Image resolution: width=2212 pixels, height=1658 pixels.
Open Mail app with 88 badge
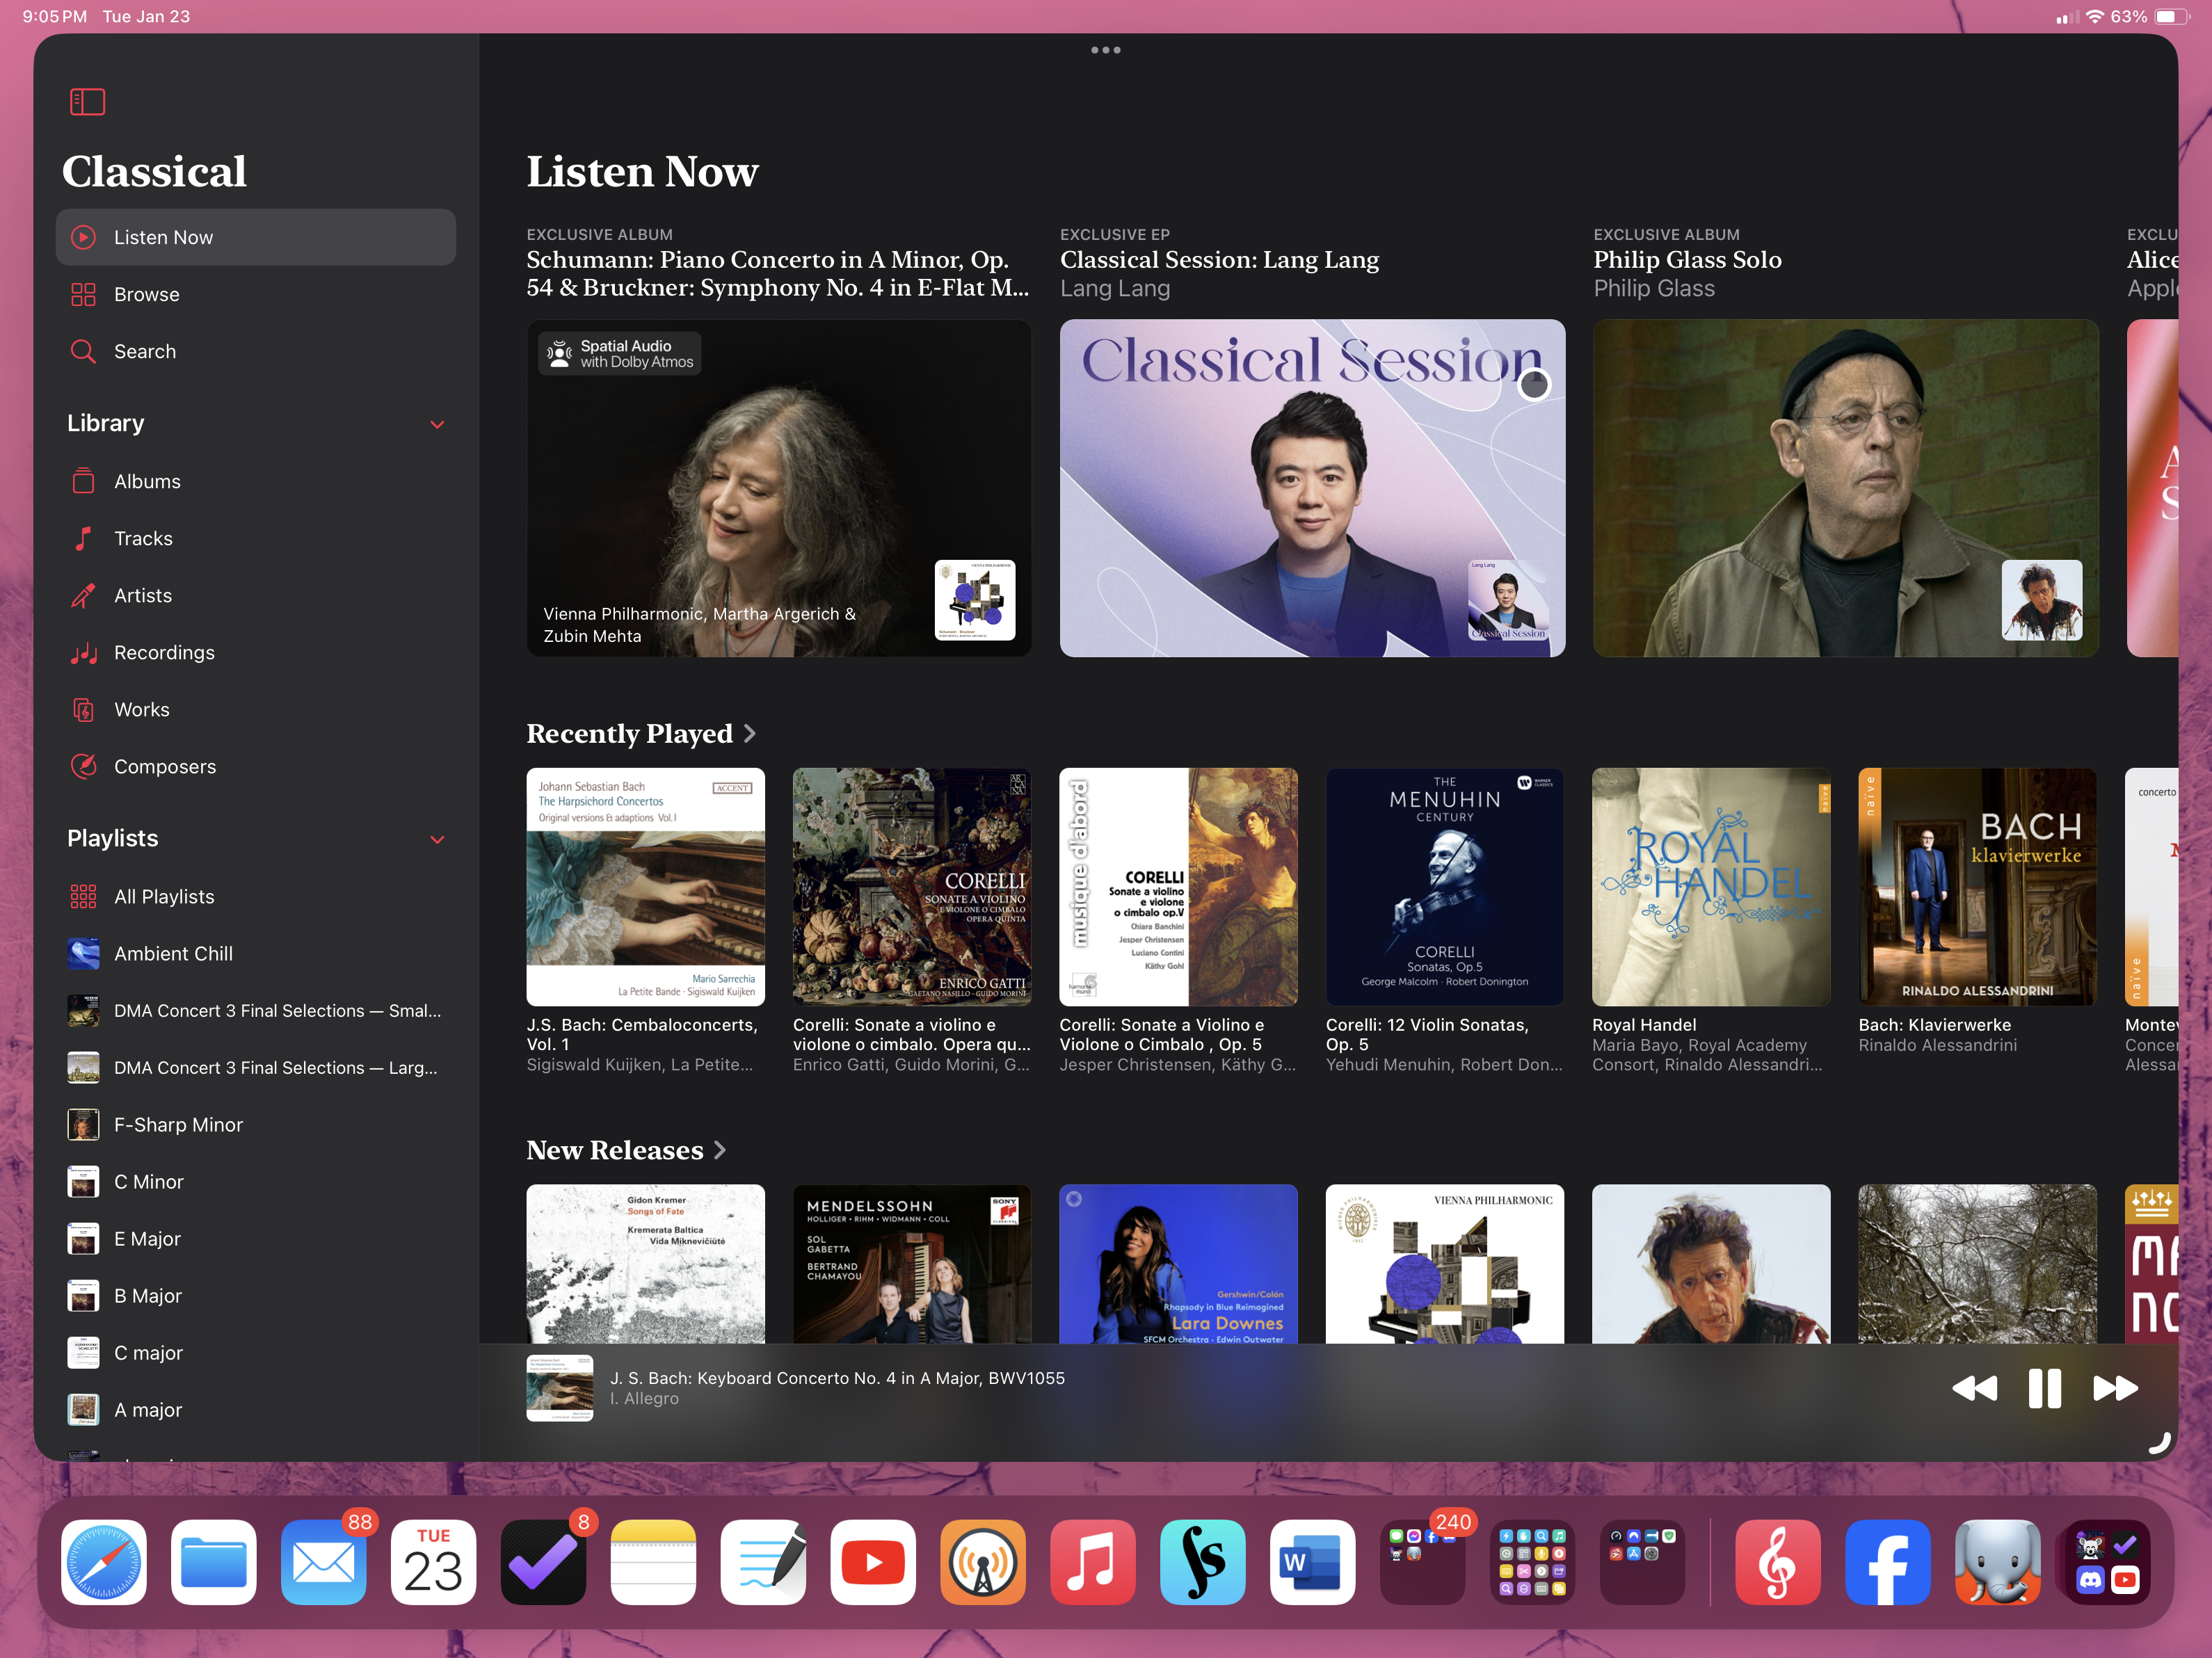point(324,1562)
